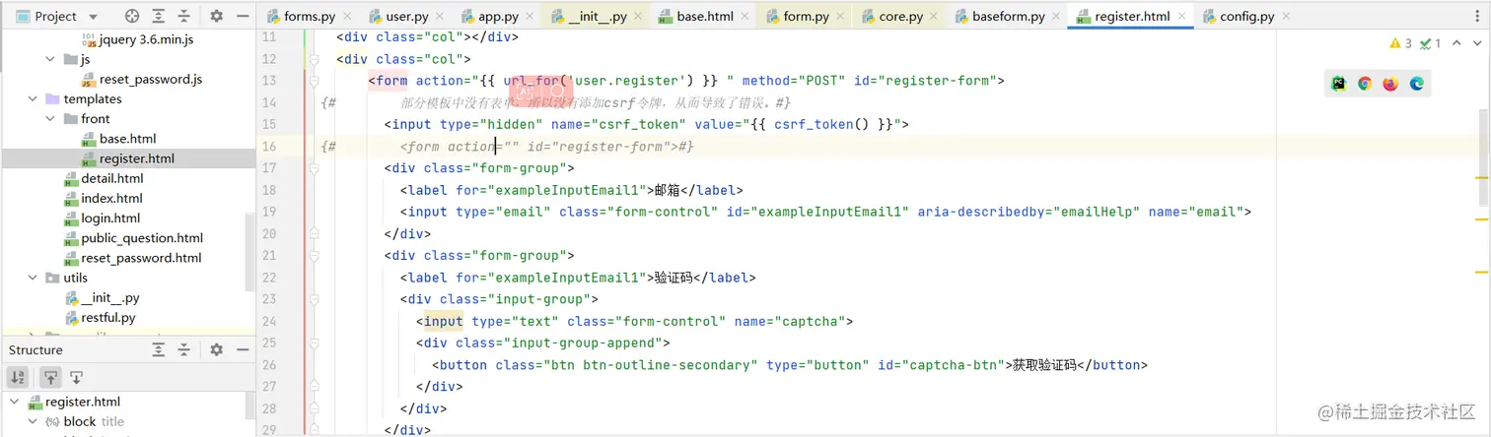Viewport: 1491px width, 437px height.
Task: Expand all in Structure panel
Action: click(158, 349)
